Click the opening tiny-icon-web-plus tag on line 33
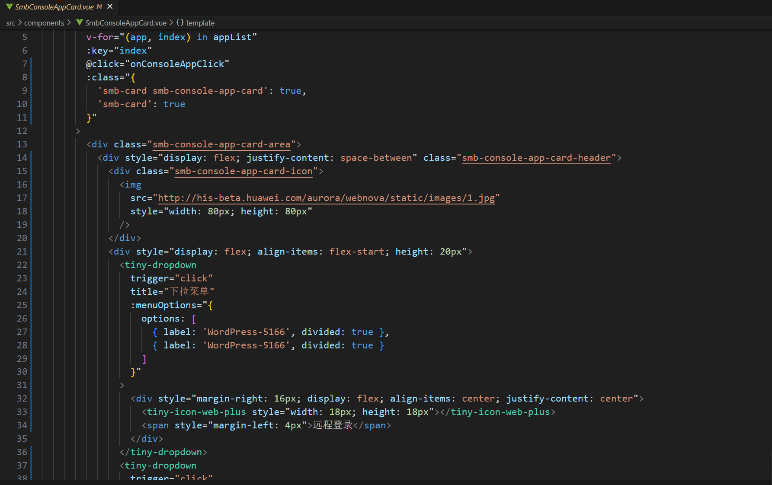 tap(196, 412)
